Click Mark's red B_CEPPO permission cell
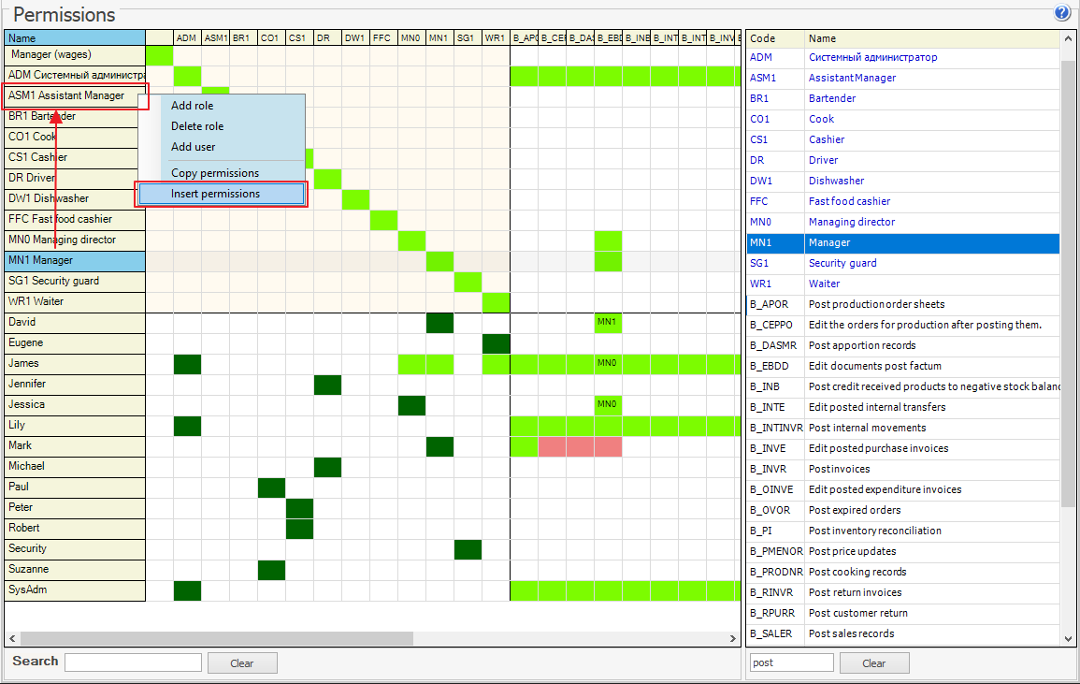 552,446
